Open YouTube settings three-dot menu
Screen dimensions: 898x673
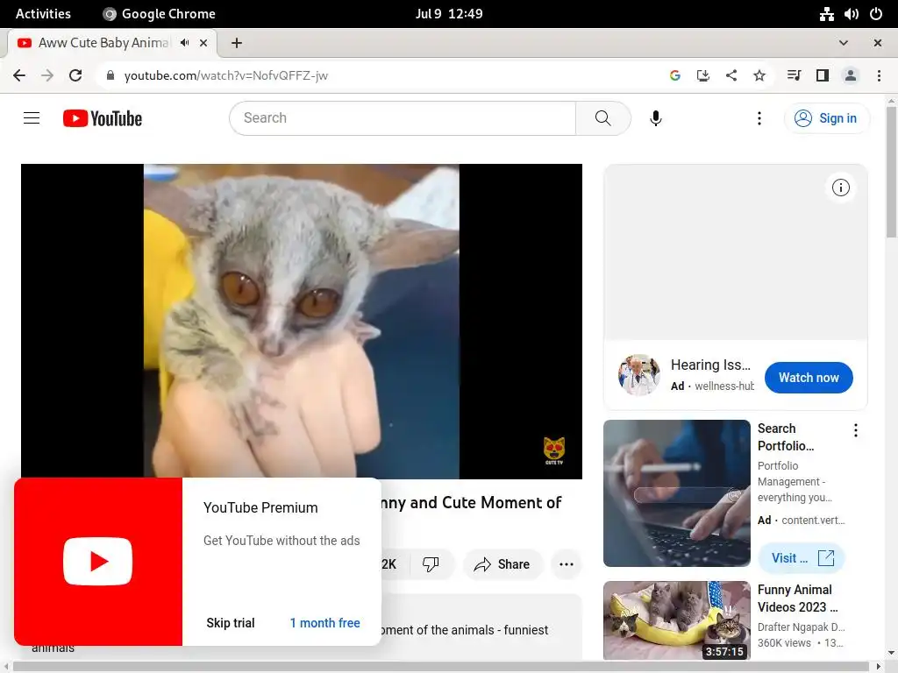[x=759, y=118]
